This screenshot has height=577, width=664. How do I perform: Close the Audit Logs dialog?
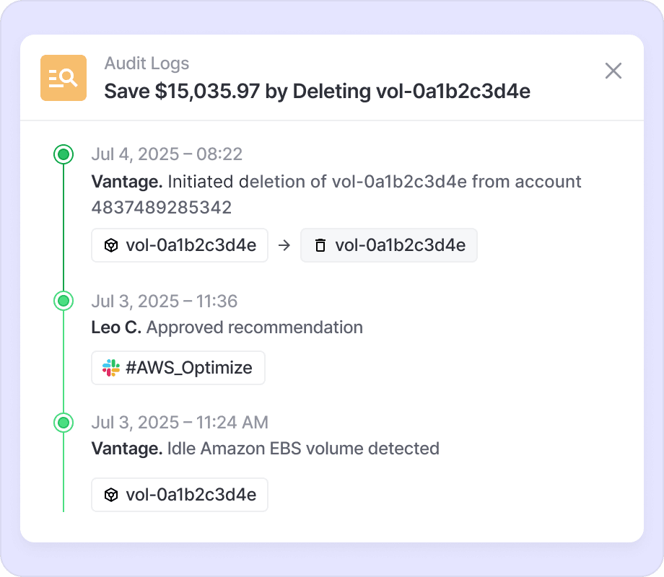click(x=613, y=71)
